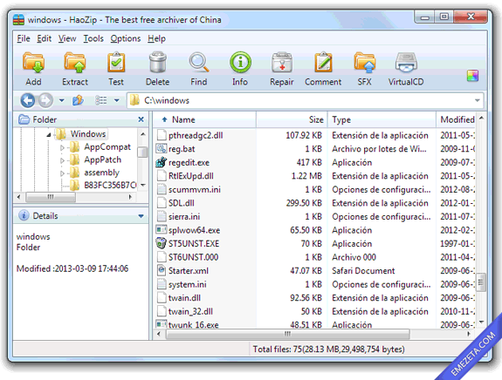
Task: Click the Total files status bar text
Action: point(328,349)
